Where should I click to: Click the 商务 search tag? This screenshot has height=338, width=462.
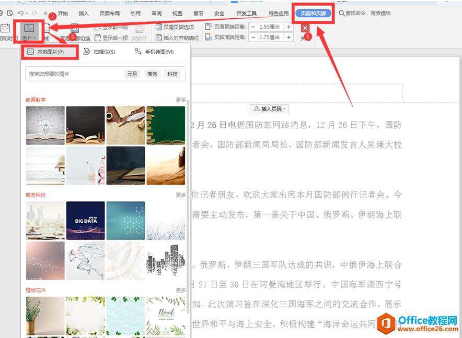pos(152,74)
